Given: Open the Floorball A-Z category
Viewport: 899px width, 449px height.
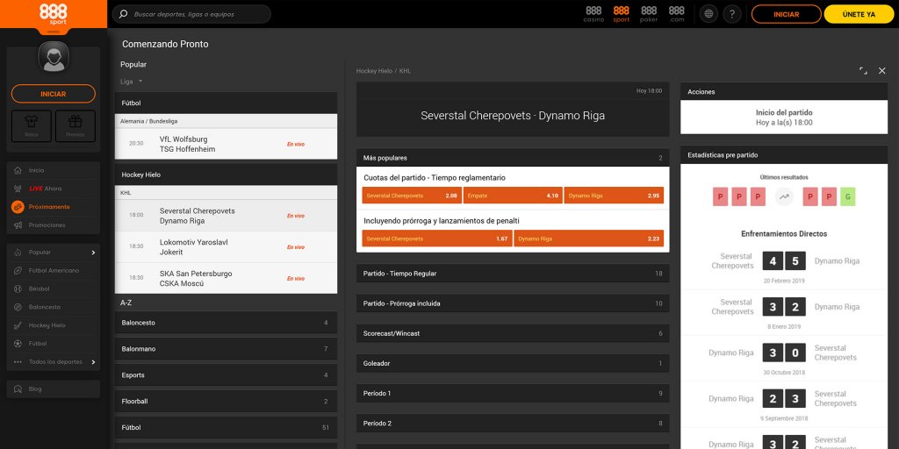Looking at the screenshot, I should 226,402.
